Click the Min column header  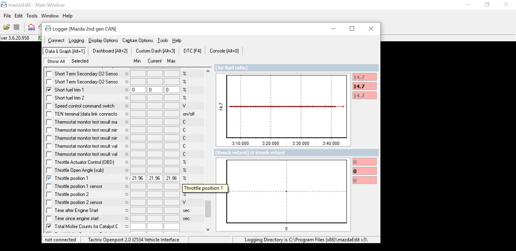[137, 61]
